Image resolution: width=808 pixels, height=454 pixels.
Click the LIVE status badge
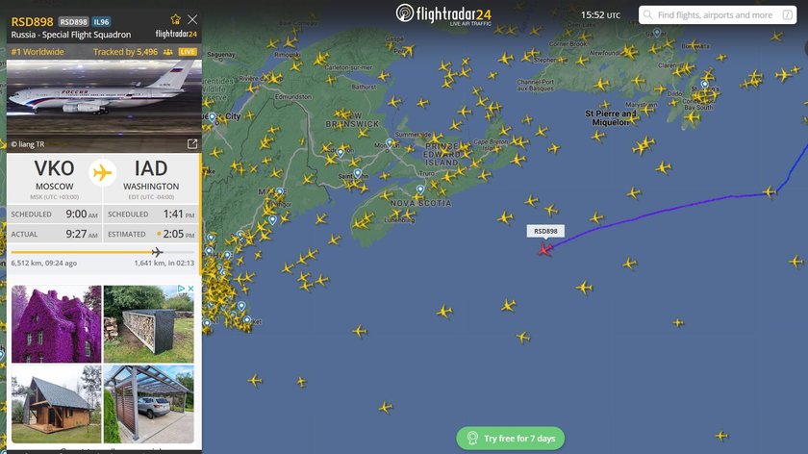pyautogui.click(x=188, y=52)
